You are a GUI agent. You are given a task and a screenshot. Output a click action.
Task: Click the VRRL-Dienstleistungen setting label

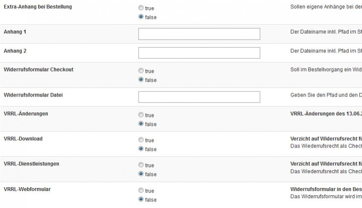pos(32,164)
